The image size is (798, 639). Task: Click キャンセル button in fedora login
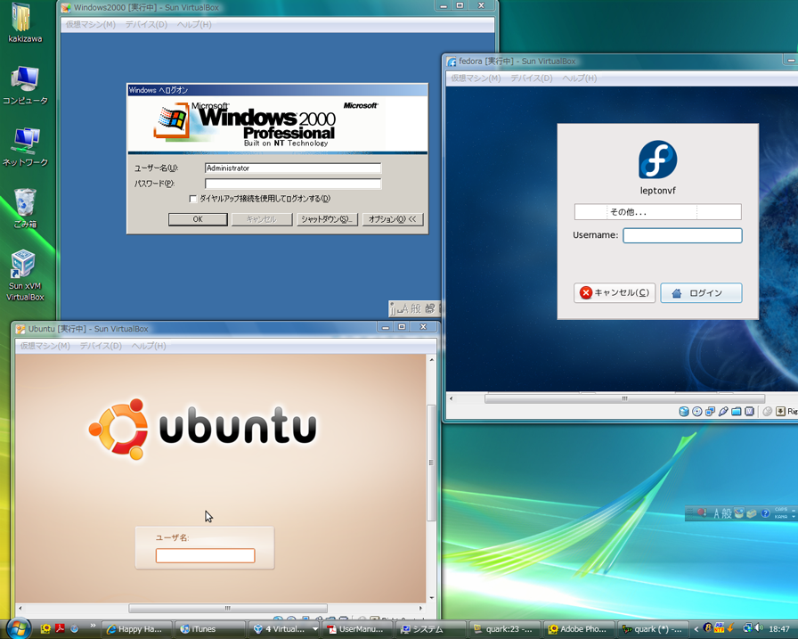point(615,293)
